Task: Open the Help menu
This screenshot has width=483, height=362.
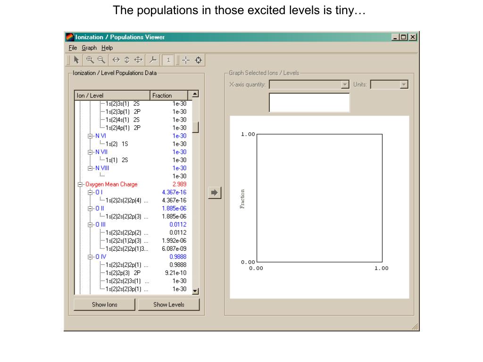Action: pos(107,48)
